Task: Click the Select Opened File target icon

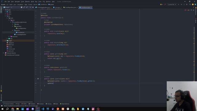Action: coord(22,7)
